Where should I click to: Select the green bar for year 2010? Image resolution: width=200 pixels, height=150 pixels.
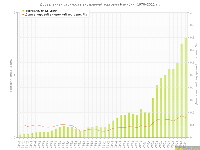coord(181,90)
